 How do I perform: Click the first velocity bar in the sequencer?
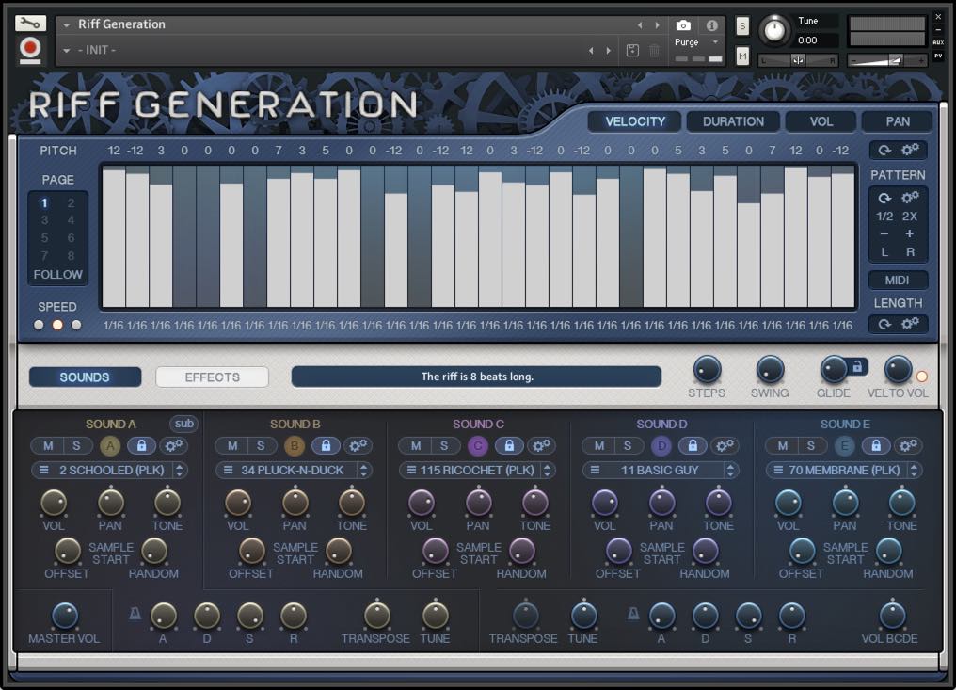click(x=114, y=237)
